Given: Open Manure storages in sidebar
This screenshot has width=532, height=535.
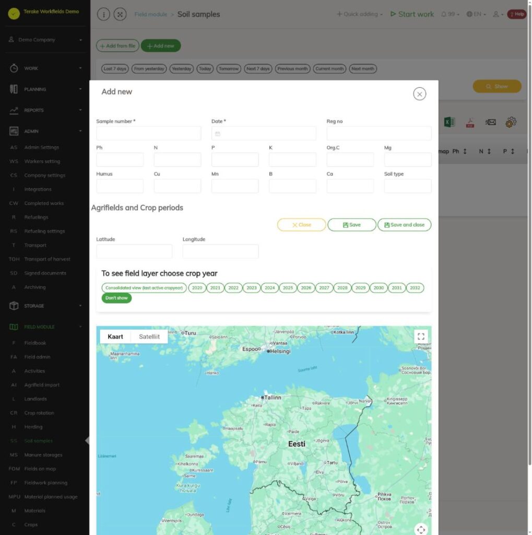Looking at the screenshot, I should (43, 455).
